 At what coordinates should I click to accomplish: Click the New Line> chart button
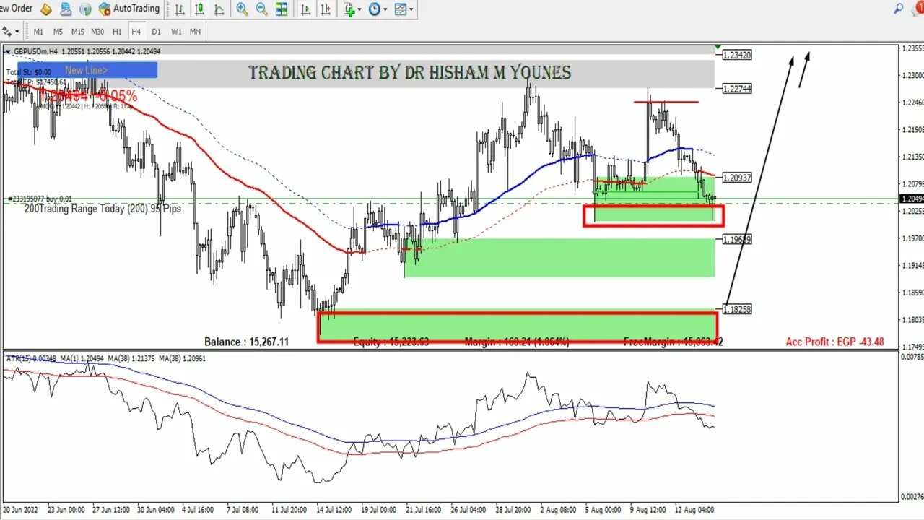tap(87, 70)
